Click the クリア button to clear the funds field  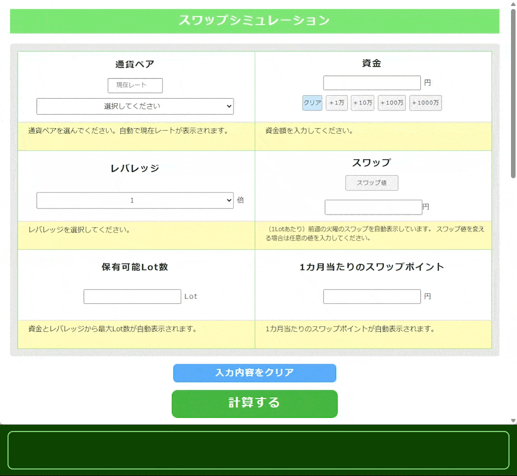pos(312,103)
